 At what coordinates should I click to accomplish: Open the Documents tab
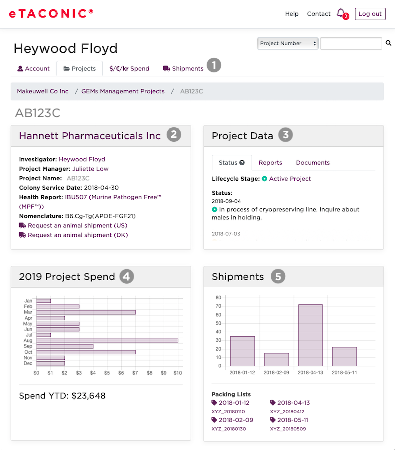313,163
